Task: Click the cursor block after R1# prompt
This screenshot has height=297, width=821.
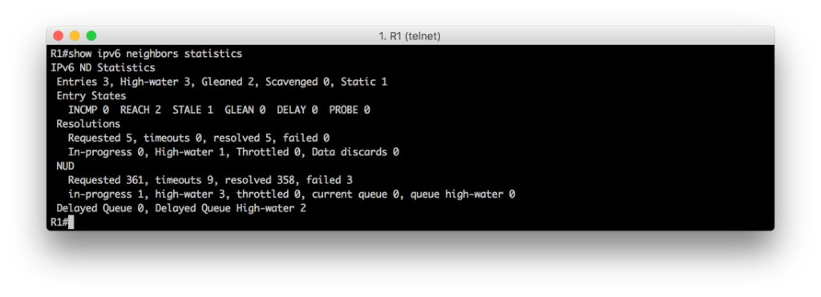Action: [71, 223]
